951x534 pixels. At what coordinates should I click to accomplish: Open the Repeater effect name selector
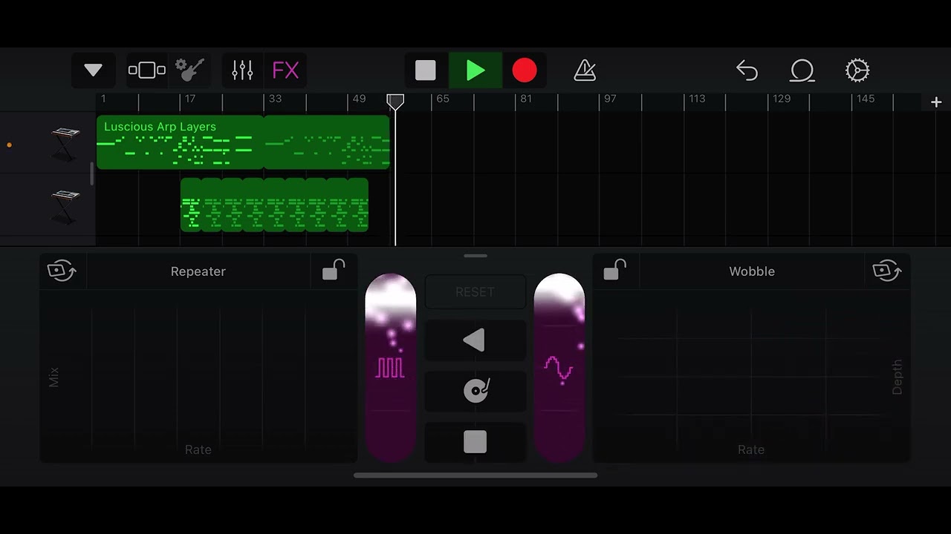tap(198, 271)
